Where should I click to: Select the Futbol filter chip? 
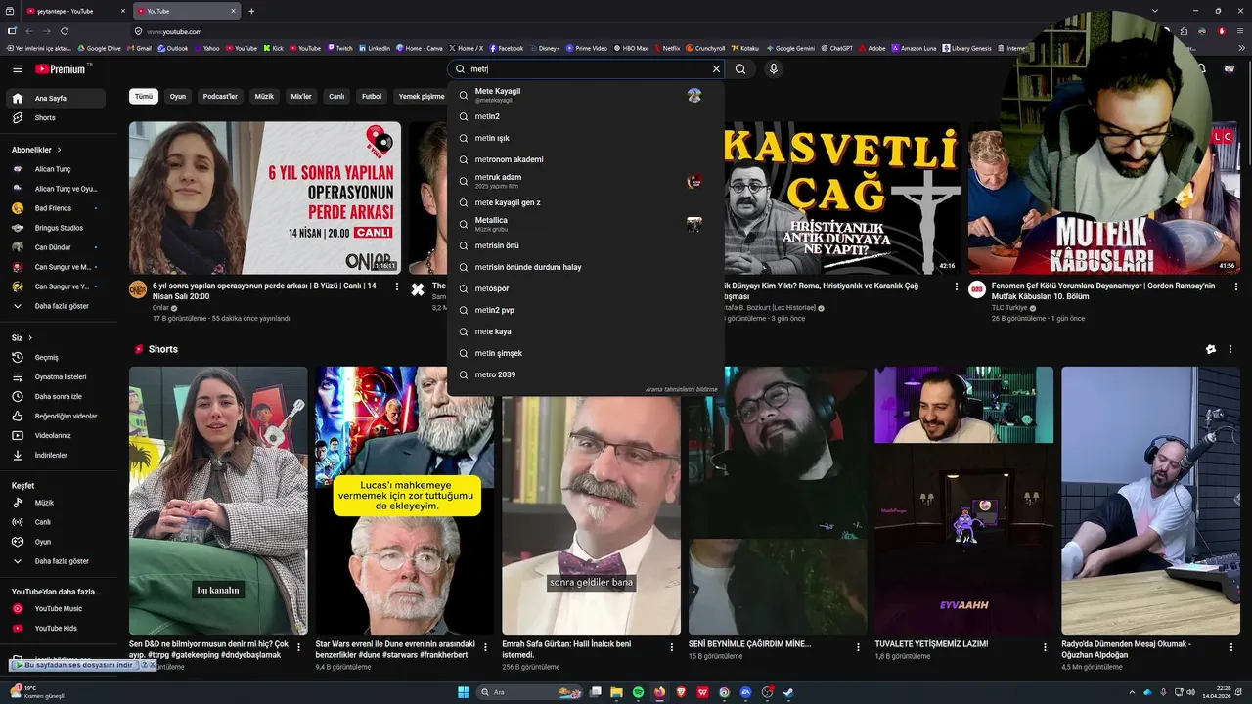[372, 97]
